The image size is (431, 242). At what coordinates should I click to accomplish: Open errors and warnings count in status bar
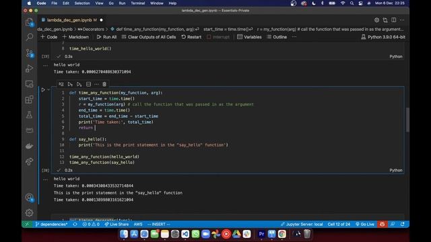point(91,224)
